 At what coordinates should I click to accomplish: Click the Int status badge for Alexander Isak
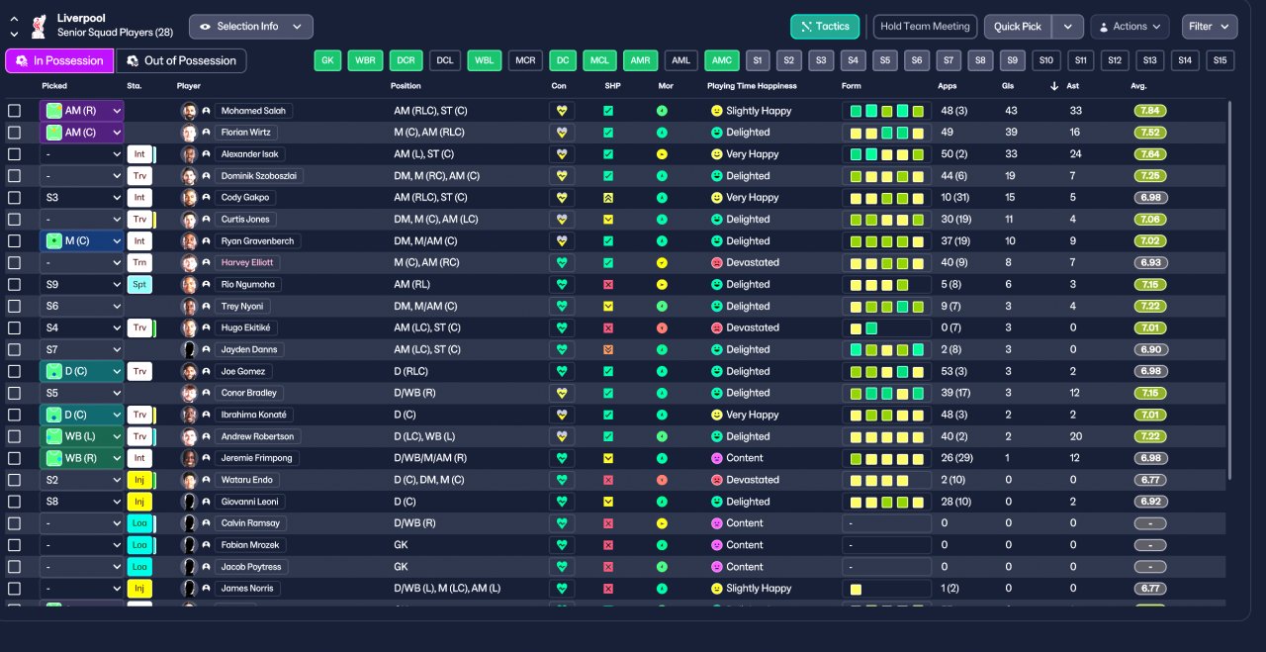click(x=139, y=154)
